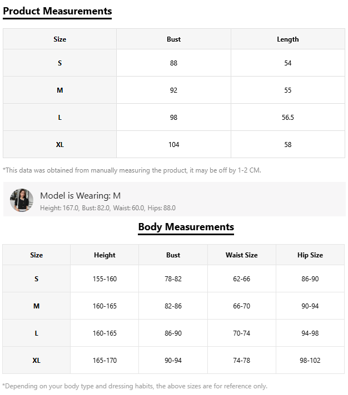Click the body type reference note
Viewport: 348px width, 395px height.
(x=135, y=386)
